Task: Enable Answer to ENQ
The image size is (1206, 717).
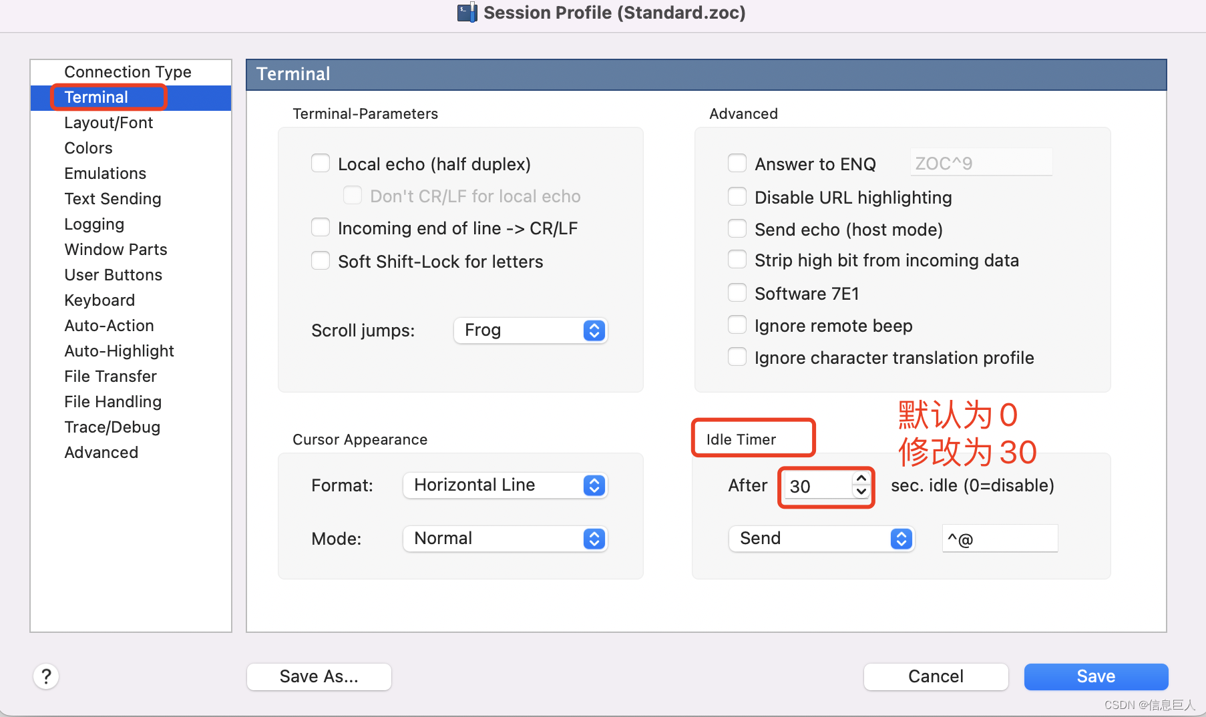Action: coord(737,163)
